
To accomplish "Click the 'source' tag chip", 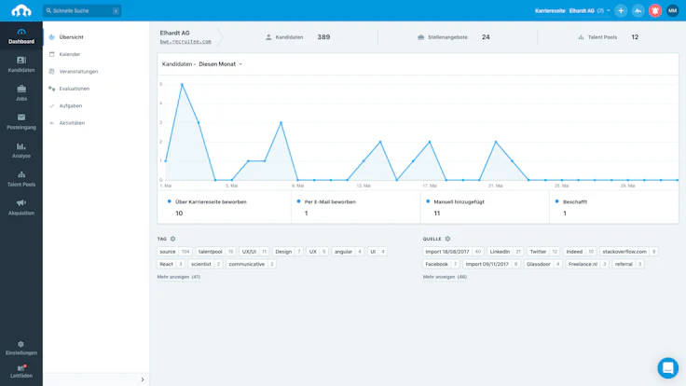I will [174, 252].
